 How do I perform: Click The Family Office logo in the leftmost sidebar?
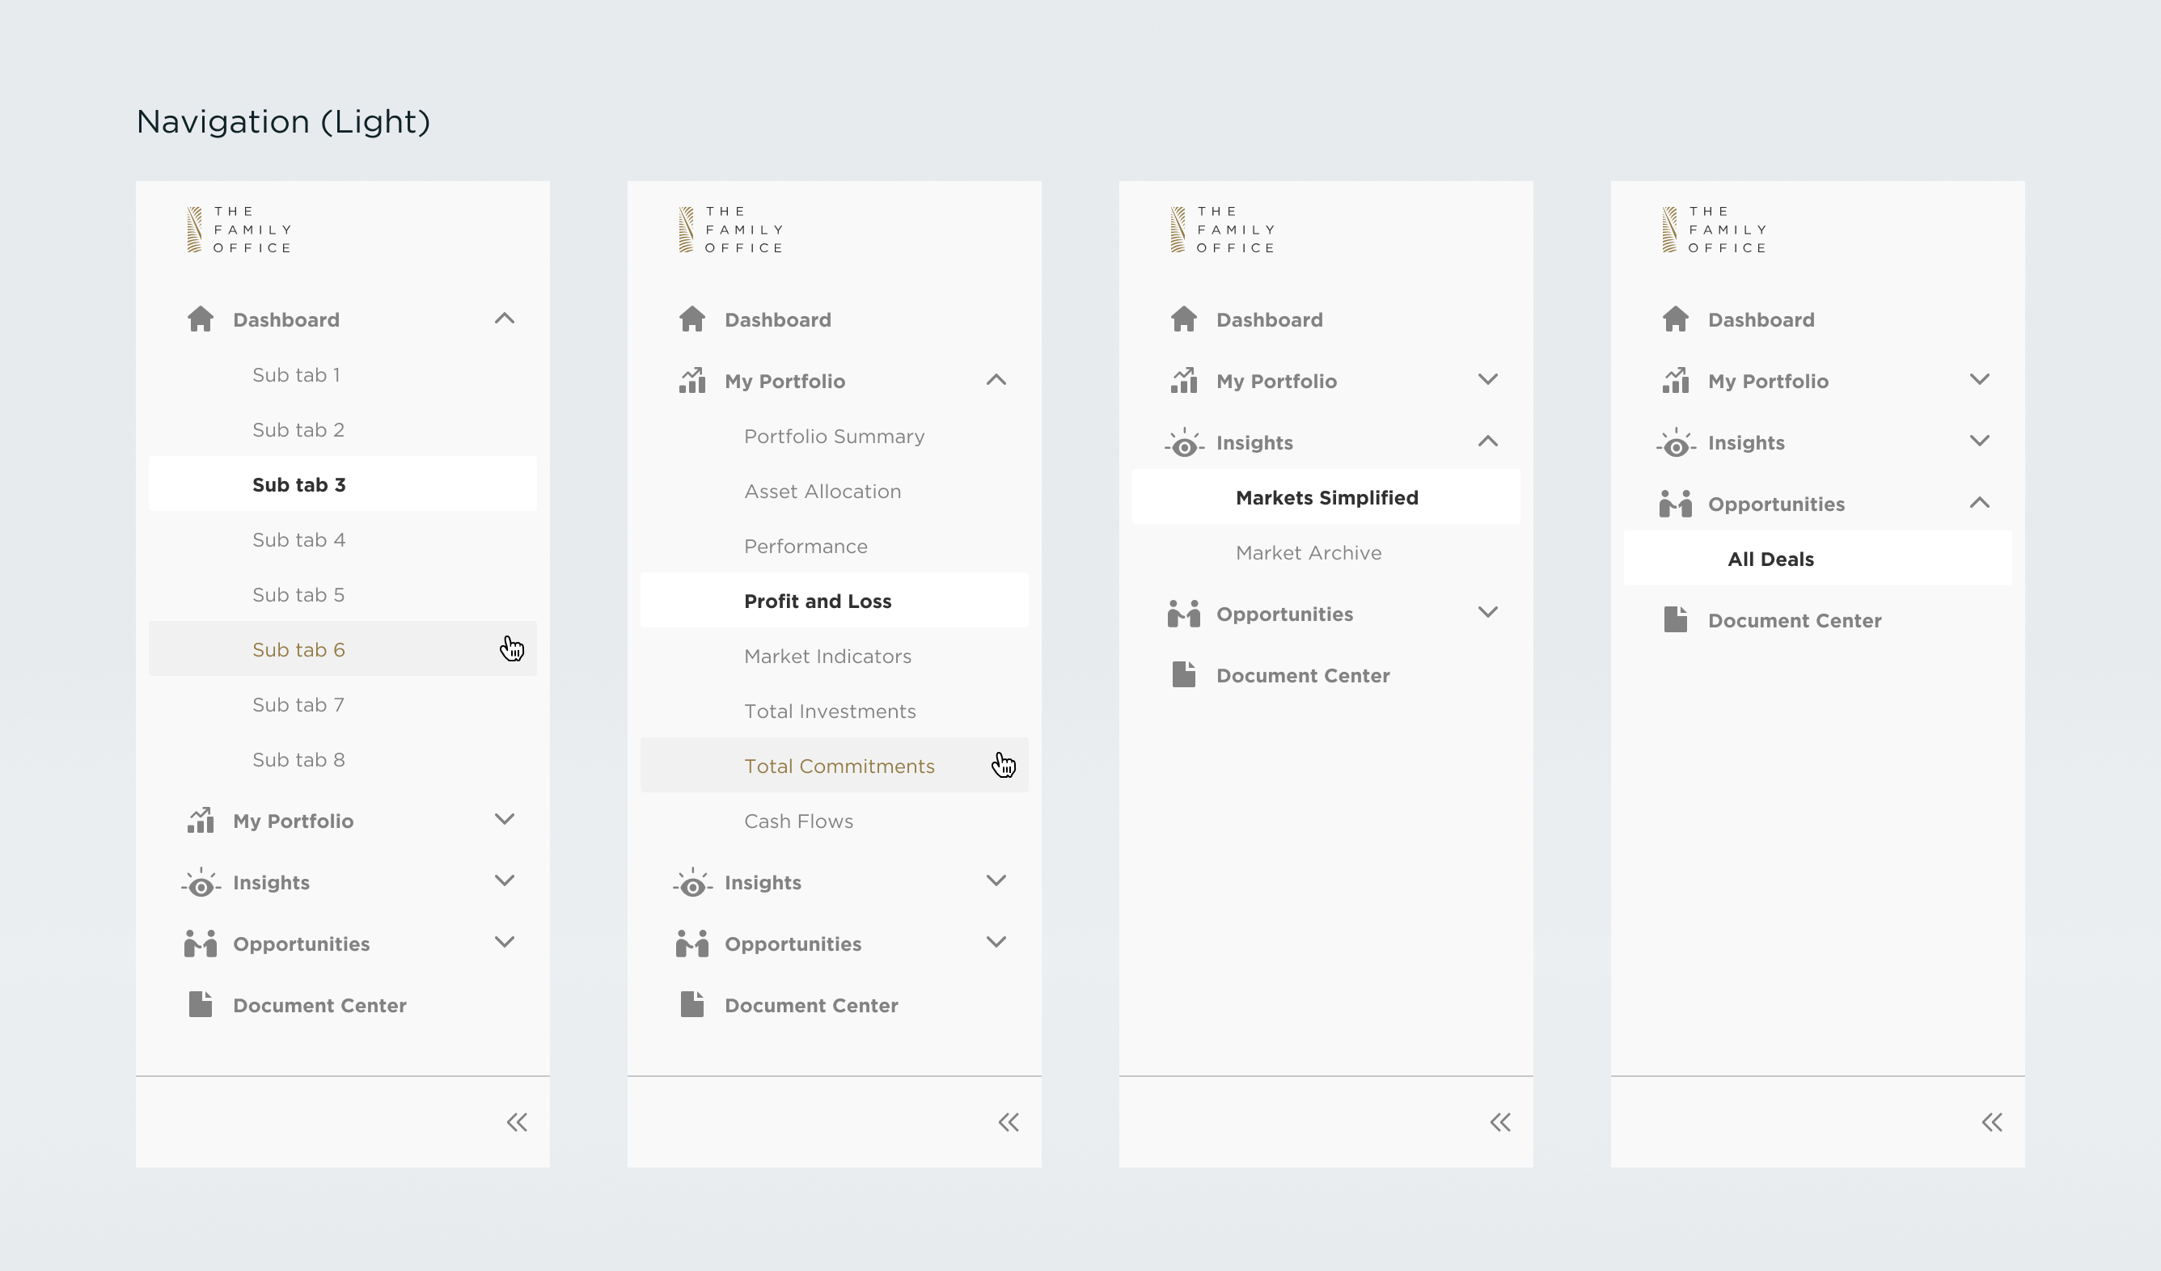240,230
